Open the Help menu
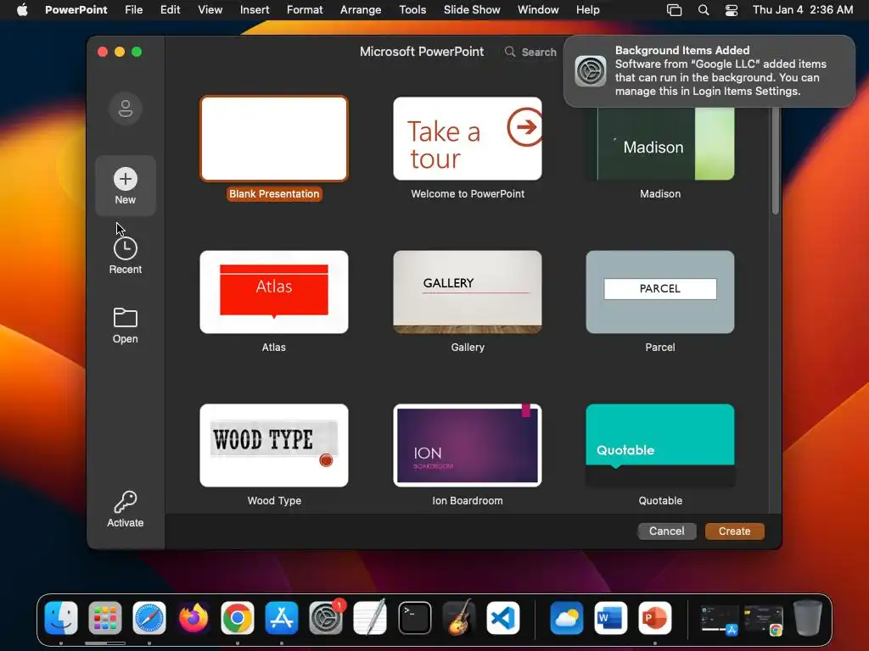Image resolution: width=869 pixels, height=651 pixels. tap(587, 10)
